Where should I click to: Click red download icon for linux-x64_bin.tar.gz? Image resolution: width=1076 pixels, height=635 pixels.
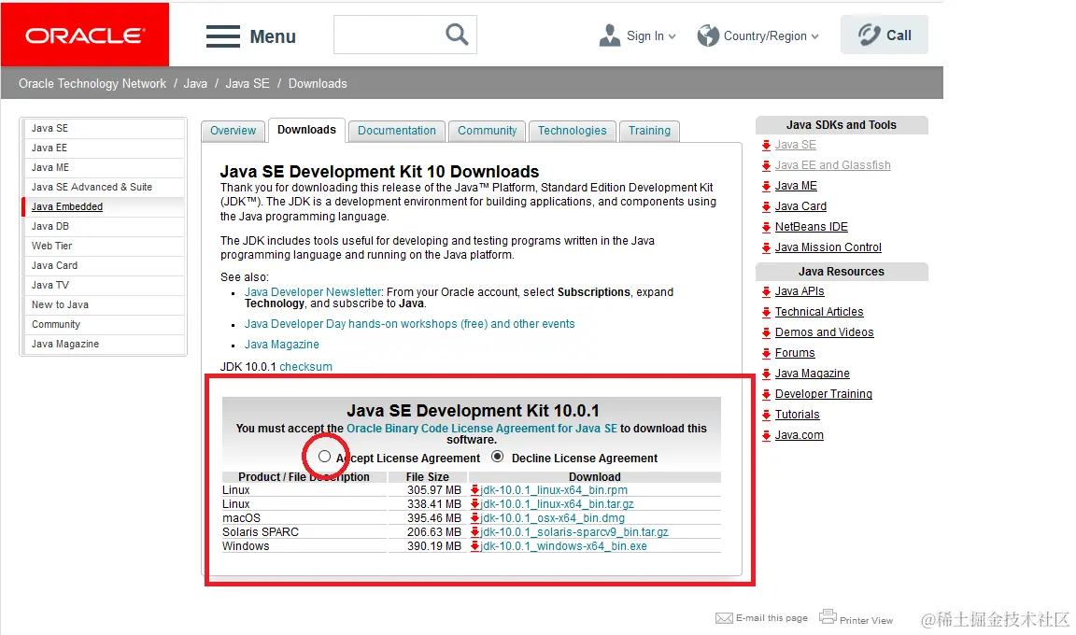474,504
